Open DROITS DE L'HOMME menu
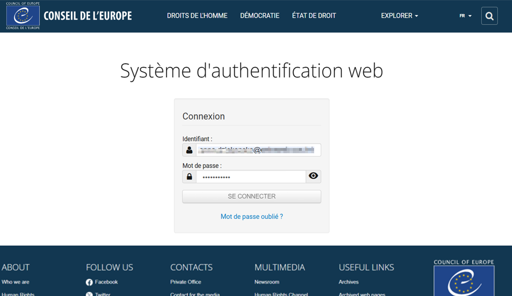 [x=197, y=16]
